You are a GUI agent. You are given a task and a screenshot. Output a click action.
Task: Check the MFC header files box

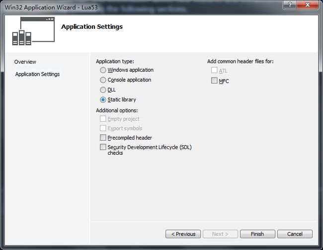[x=214, y=81]
